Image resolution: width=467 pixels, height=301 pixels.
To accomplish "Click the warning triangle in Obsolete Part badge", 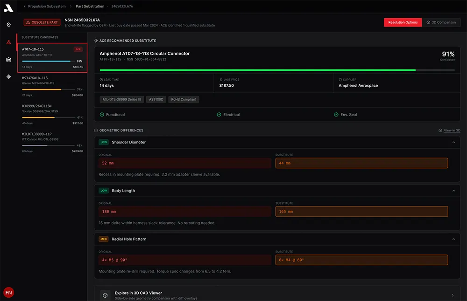I will click(28, 22).
